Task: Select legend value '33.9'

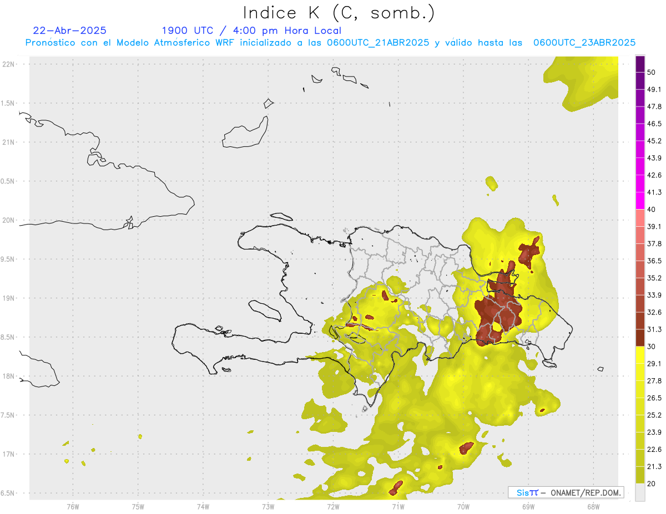Action: (x=654, y=295)
